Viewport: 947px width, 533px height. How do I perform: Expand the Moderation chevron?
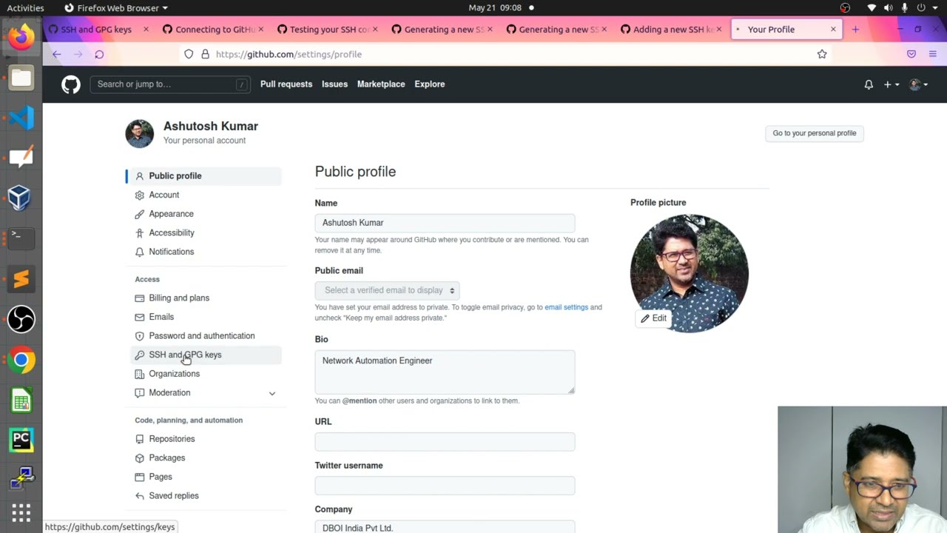pos(272,393)
